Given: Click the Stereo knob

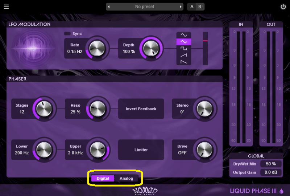Looking at the screenshot, I should 204,109.
